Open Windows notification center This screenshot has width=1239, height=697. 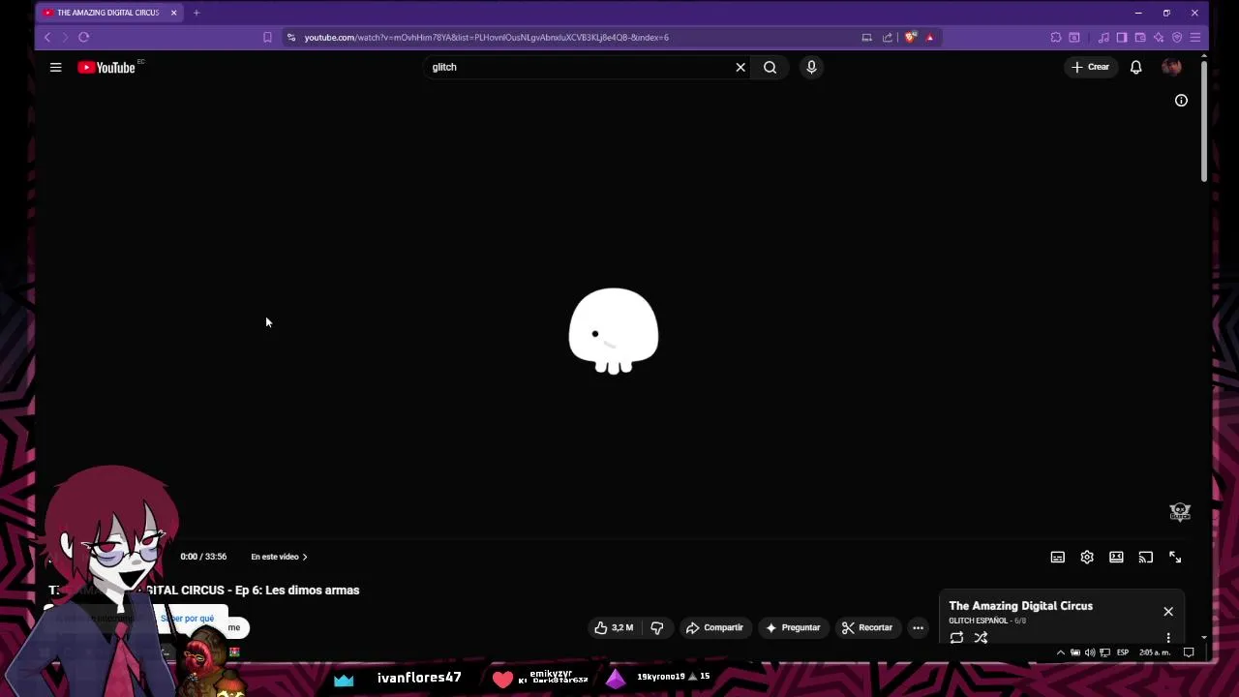point(1189,652)
